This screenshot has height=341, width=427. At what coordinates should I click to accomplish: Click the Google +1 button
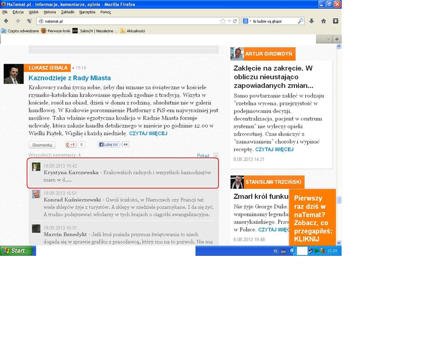[71, 145]
